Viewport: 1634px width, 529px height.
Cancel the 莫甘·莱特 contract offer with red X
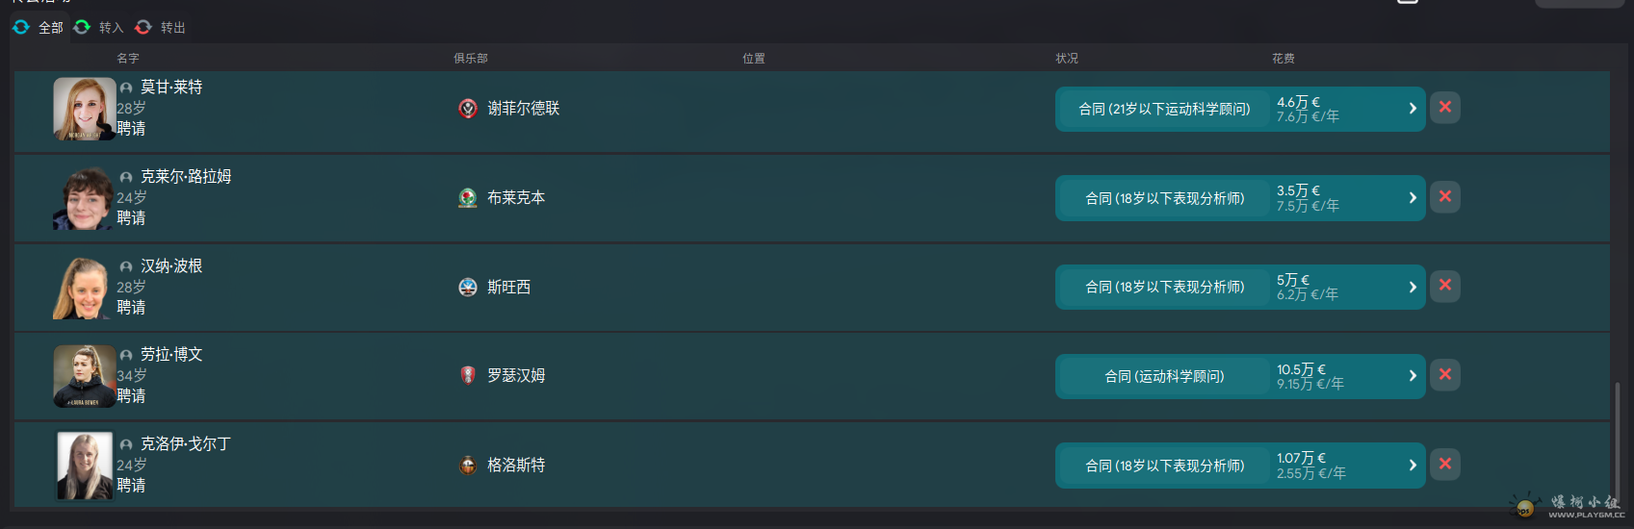(1444, 108)
